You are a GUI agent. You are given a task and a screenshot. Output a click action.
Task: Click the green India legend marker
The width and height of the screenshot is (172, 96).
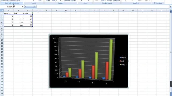[x=120, y=65]
